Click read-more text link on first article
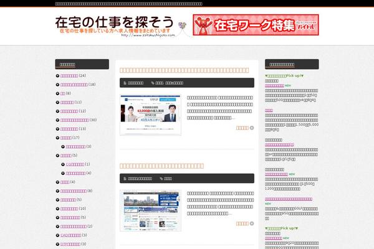This screenshot has height=249, width=374. (x=242, y=128)
